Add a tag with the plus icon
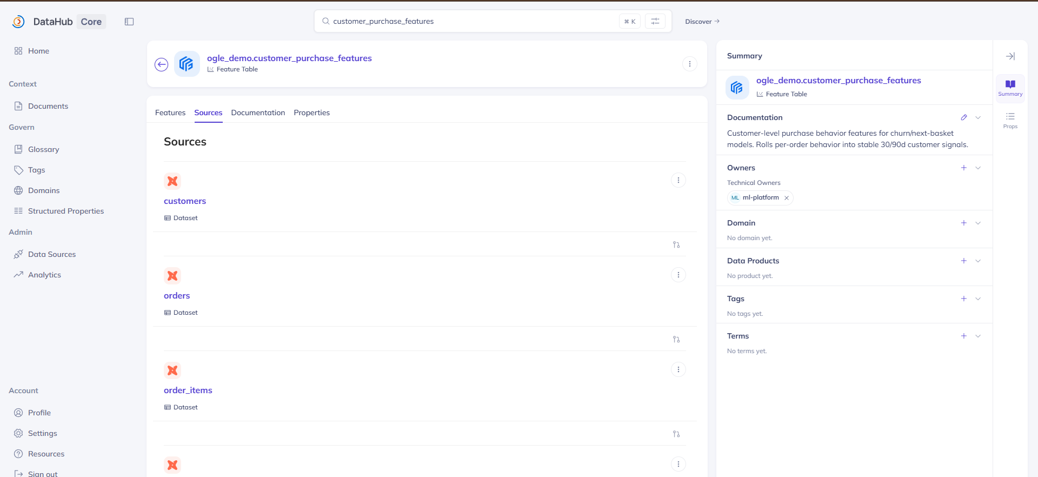 tap(963, 299)
